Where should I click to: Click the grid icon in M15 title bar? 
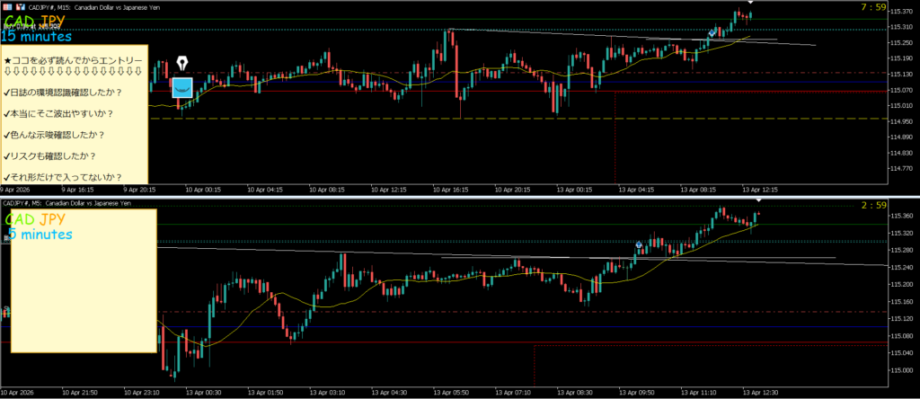5,6
